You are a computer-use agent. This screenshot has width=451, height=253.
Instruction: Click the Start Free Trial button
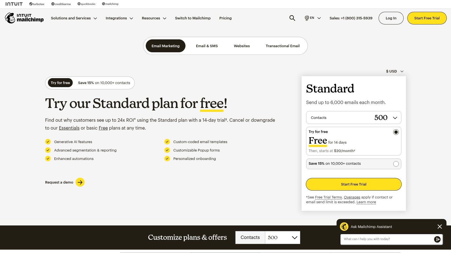pyautogui.click(x=353, y=184)
